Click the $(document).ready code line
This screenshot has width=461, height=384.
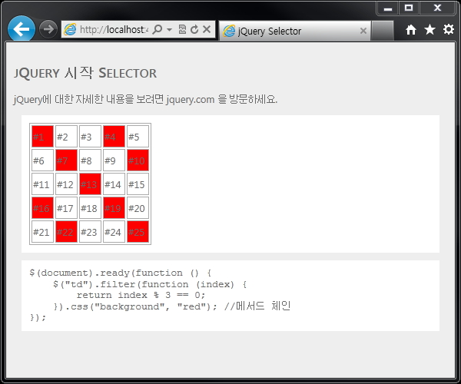121,273
